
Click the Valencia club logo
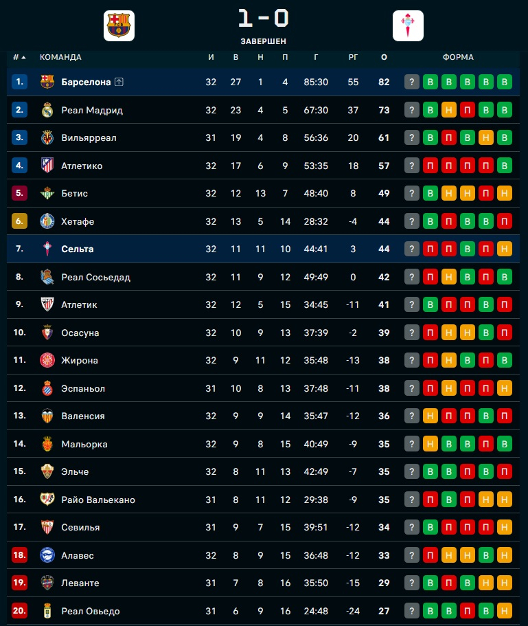47,416
